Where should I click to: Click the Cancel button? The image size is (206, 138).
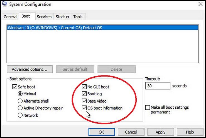click(x=131, y=132)
